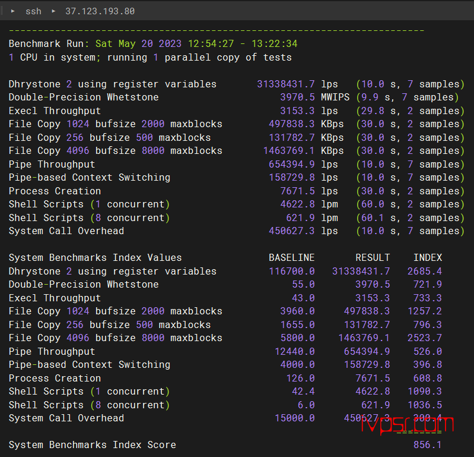Click the Shell Scripts 1 concurrent index 1090.3
Screen dimensions: 474x457
425,391
